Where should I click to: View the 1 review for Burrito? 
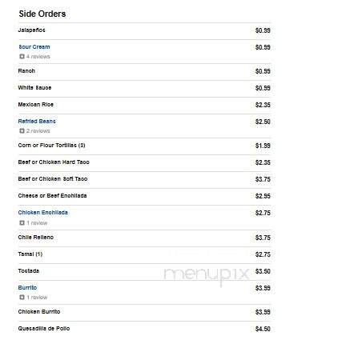[x=37, y=298]
